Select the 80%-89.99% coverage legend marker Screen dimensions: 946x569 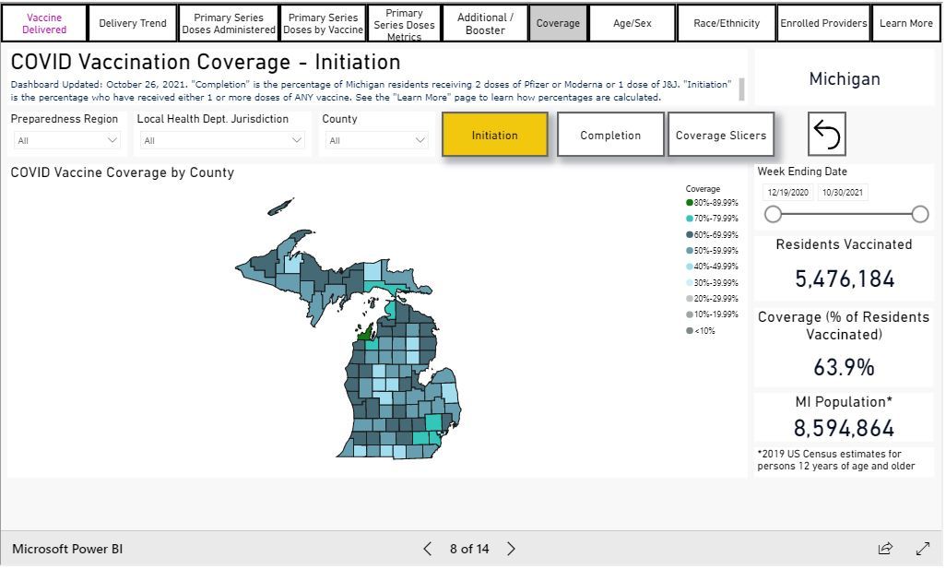coord(690,203)
